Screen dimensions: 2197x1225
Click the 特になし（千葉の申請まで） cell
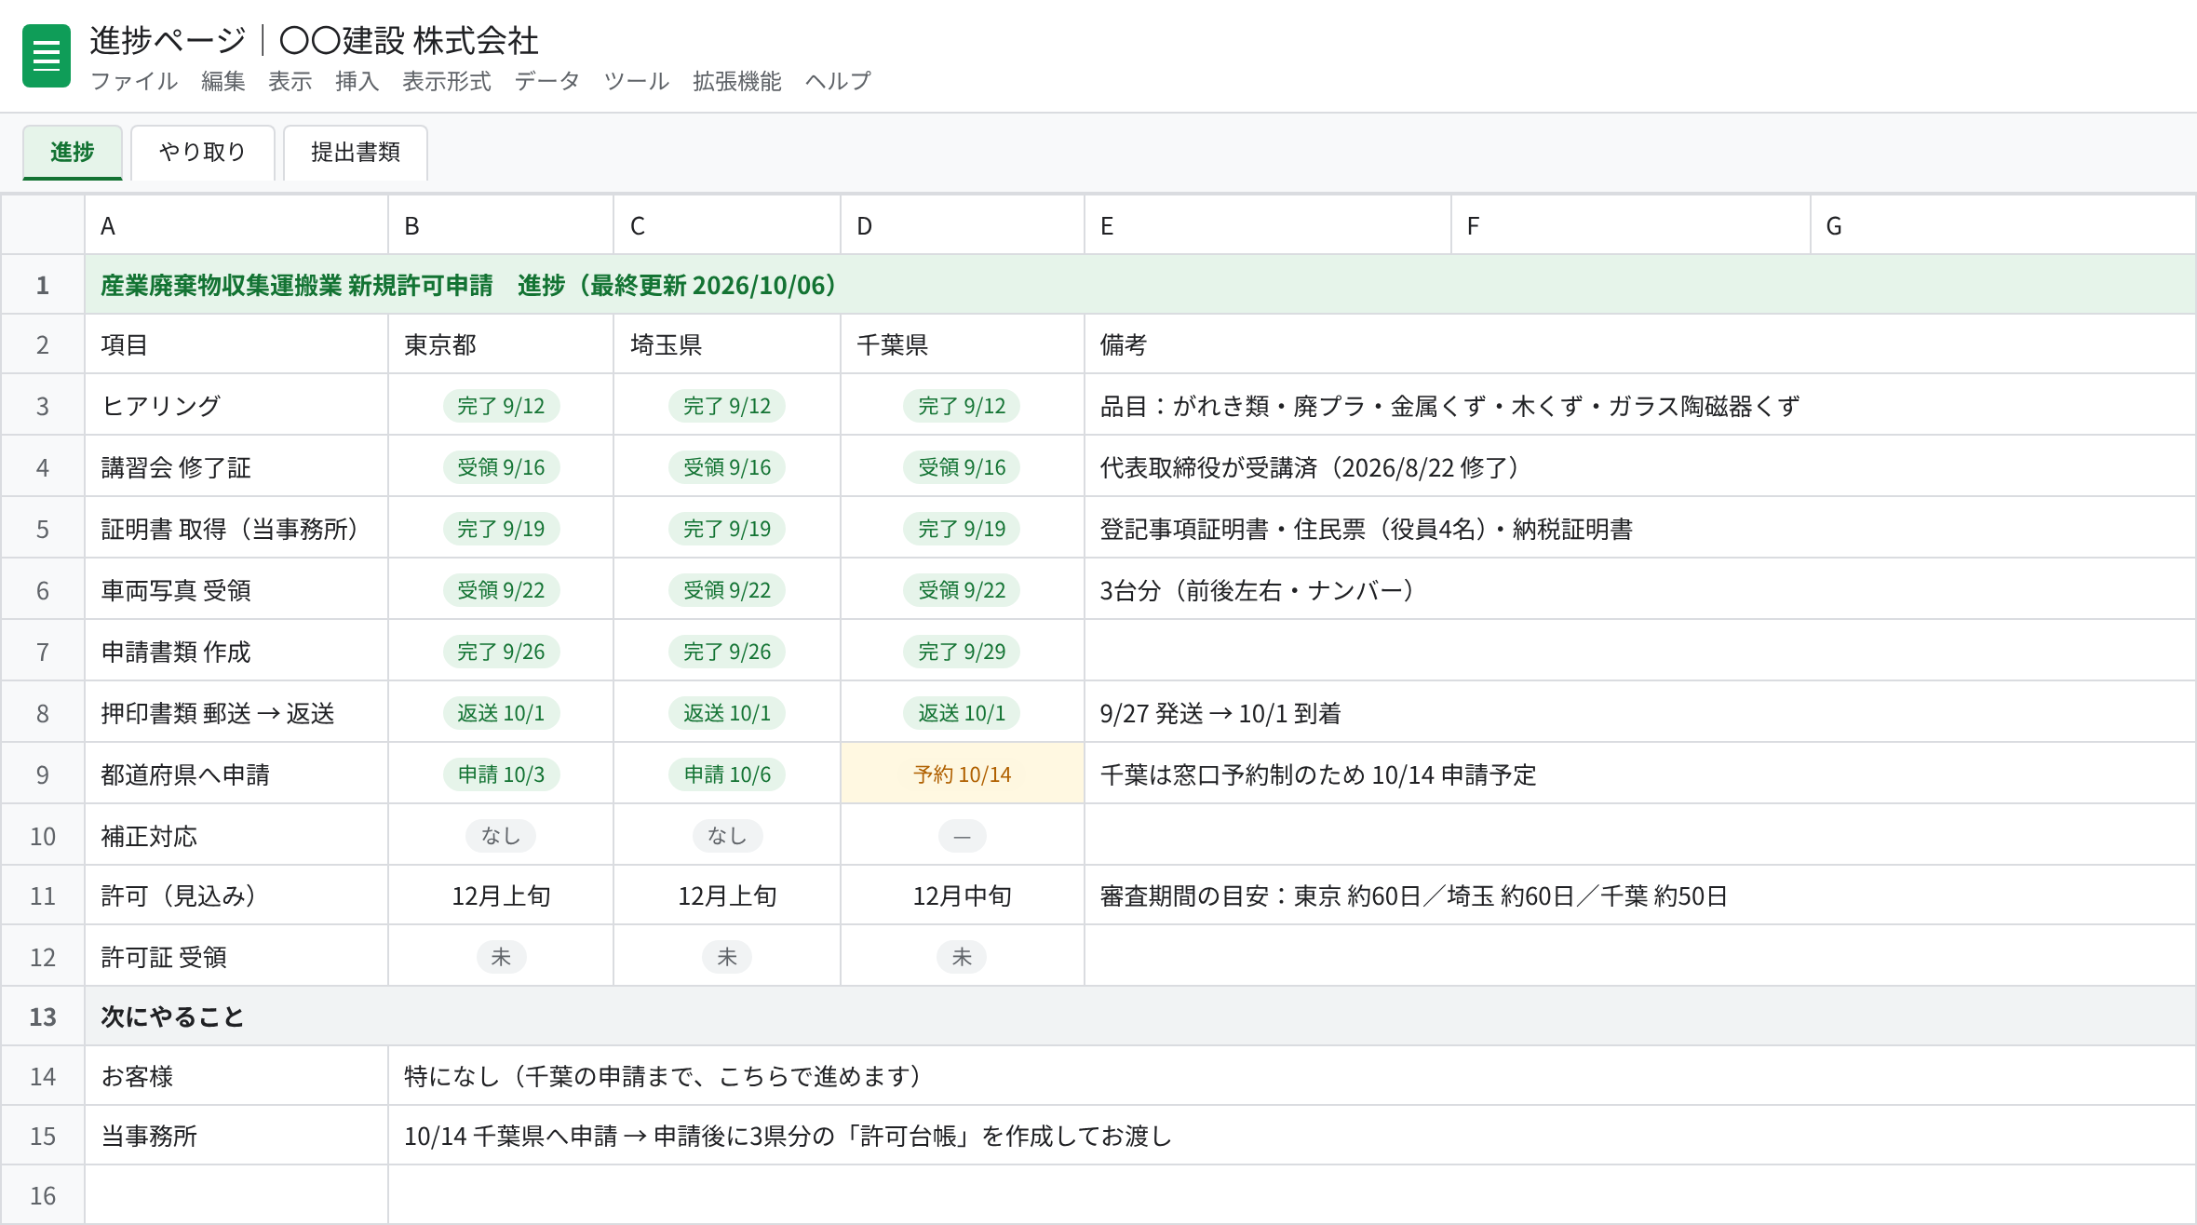[1292, 1076]
